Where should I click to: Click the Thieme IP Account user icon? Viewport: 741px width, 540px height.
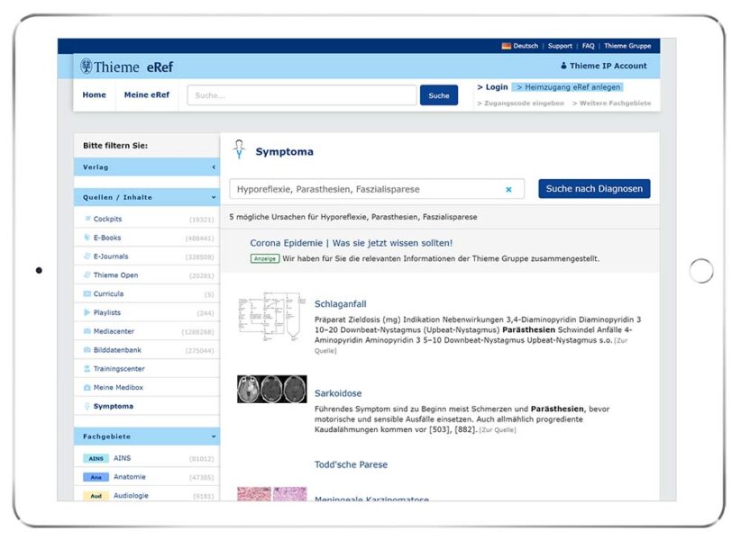[563, 66]
